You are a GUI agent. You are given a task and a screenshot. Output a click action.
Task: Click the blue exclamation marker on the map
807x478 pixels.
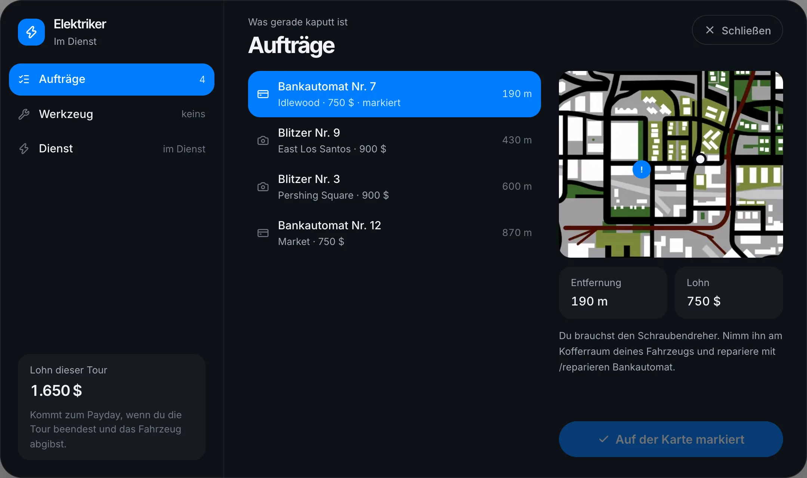coord(641,170)
